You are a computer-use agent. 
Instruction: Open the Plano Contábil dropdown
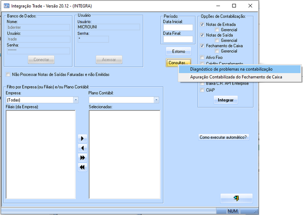[x=156, y=100]
